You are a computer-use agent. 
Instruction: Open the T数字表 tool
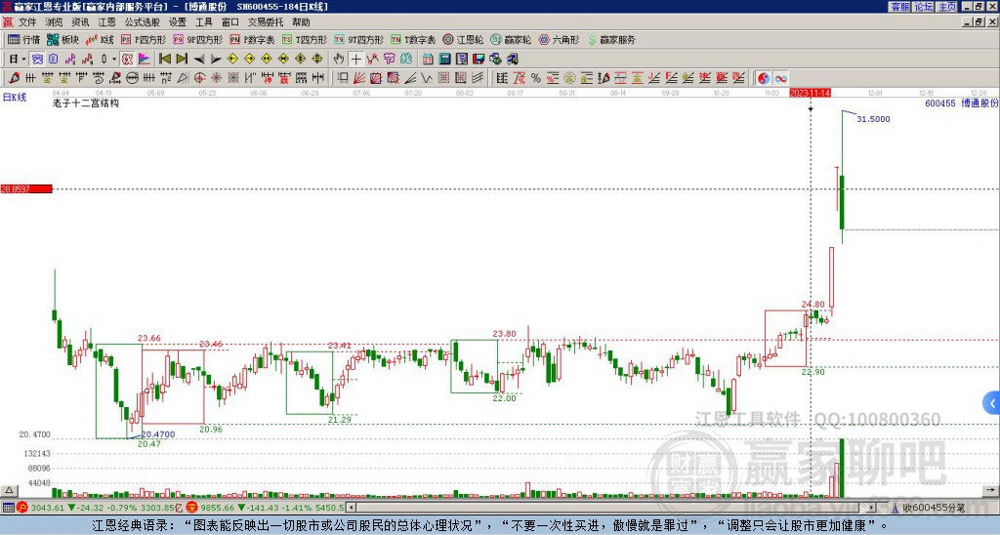[413, 39]
